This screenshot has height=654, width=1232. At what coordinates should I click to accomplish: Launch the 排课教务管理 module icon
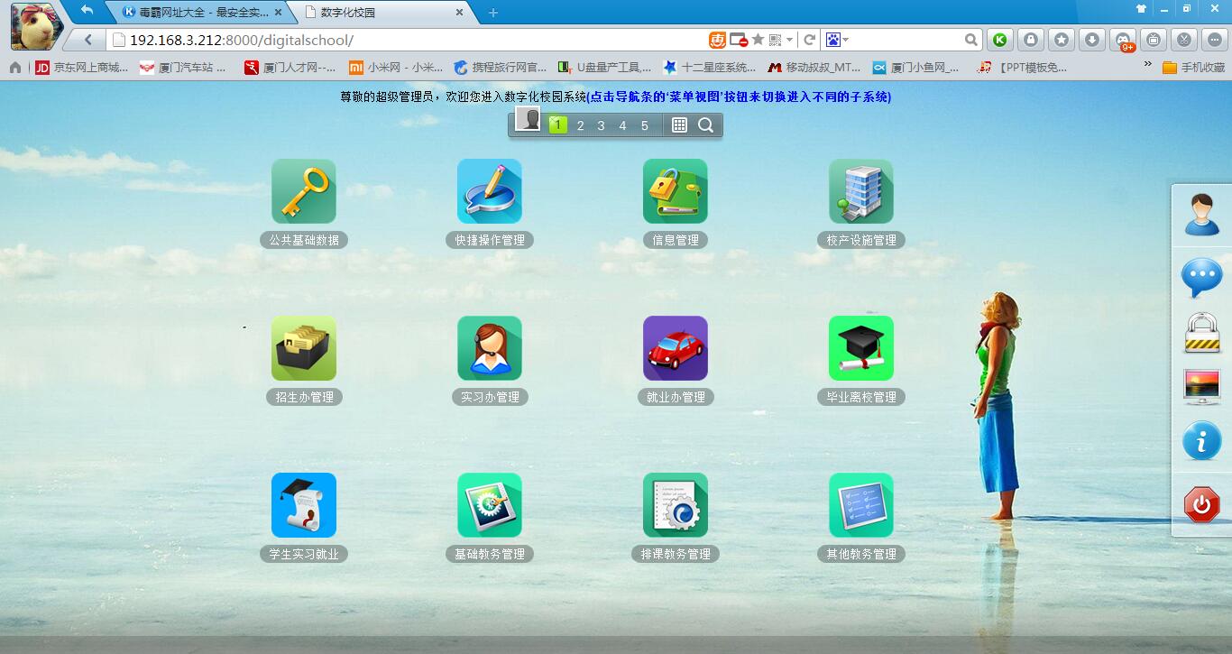point(675,505)
